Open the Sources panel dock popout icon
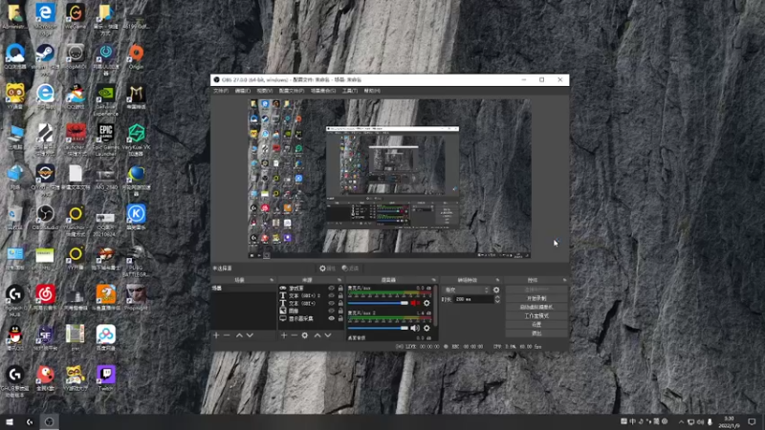This screenshot has height=430, width=765. click(x=339, y=280)
